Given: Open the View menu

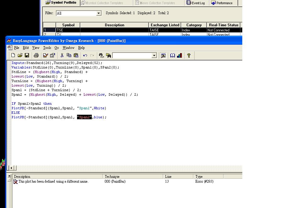Looking at the screenshot, I should pyautogui.click(x=36, y=48).
